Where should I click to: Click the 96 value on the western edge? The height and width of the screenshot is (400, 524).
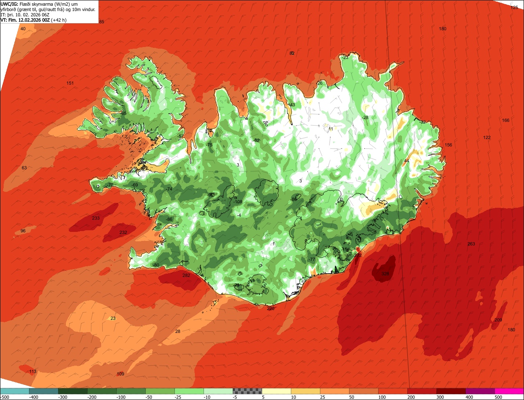[23, 231]
